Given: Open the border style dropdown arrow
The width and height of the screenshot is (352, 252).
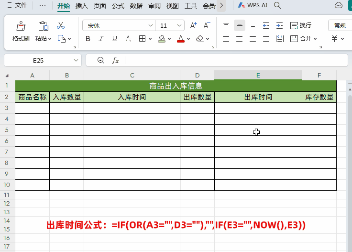Looking at the screenshot, I should coord(150,39).
